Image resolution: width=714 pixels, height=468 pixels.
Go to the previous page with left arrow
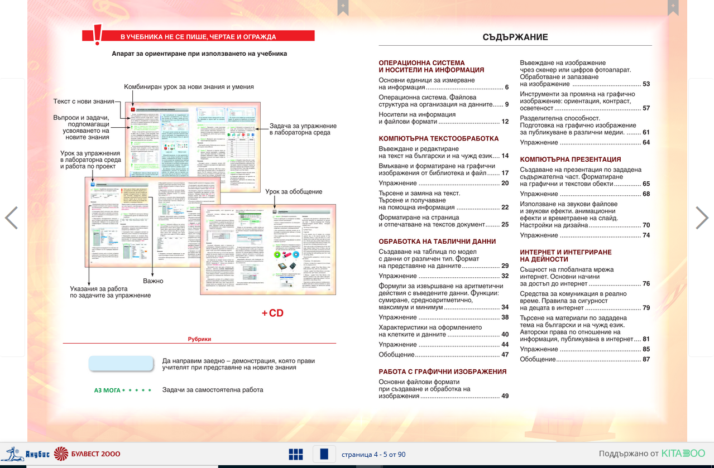click(11, 218)
